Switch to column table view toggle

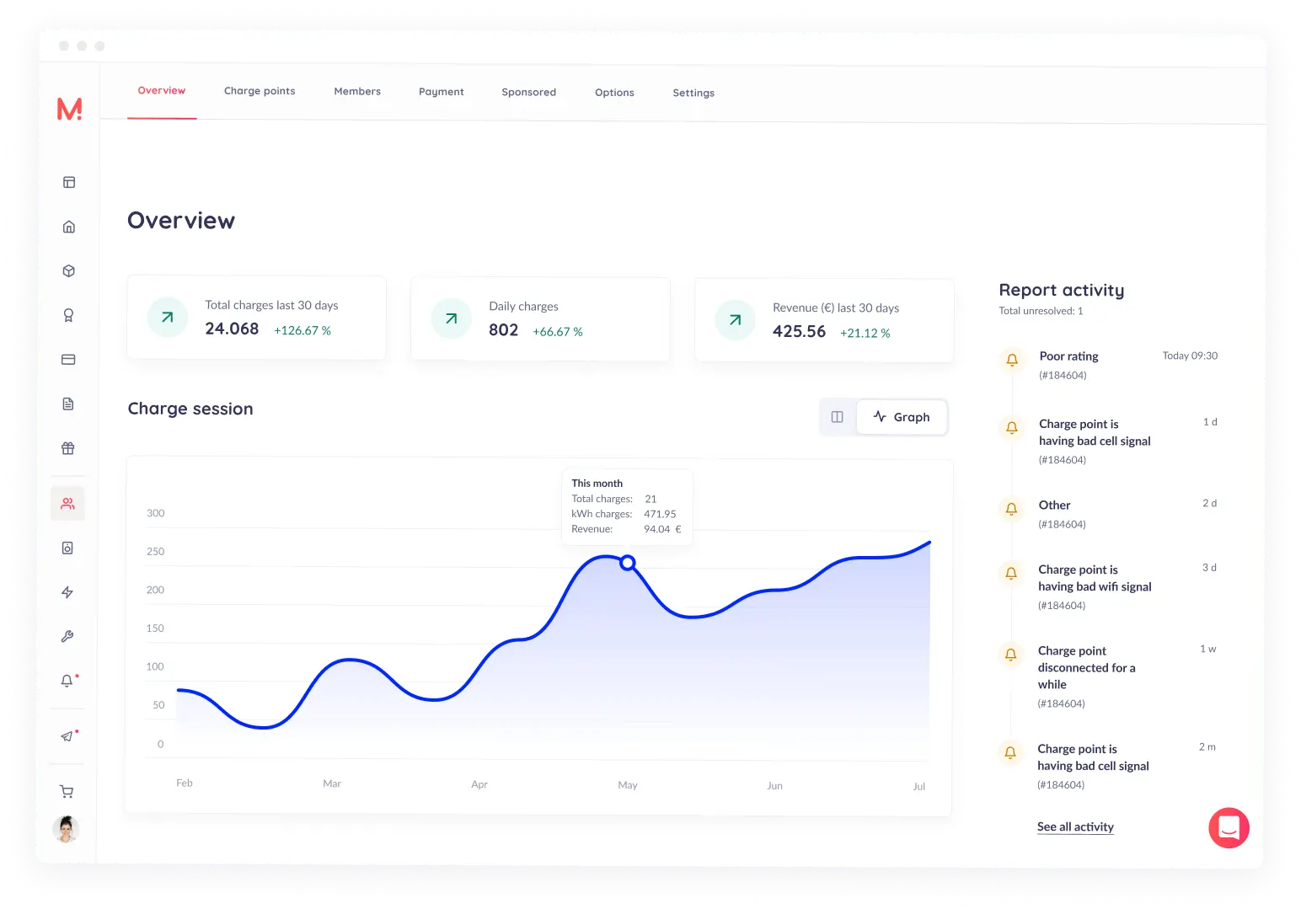click(x=838, y=417)
